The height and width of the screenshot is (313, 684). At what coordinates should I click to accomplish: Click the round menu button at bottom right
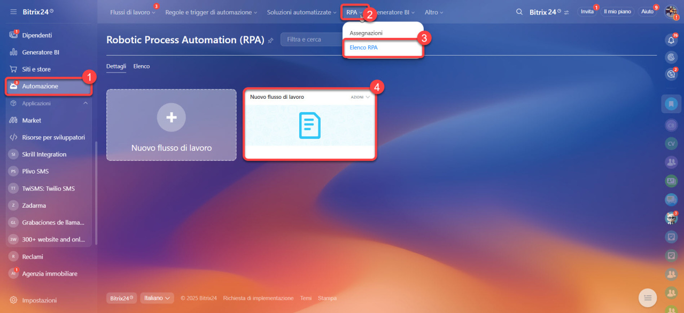pos(647,298)
